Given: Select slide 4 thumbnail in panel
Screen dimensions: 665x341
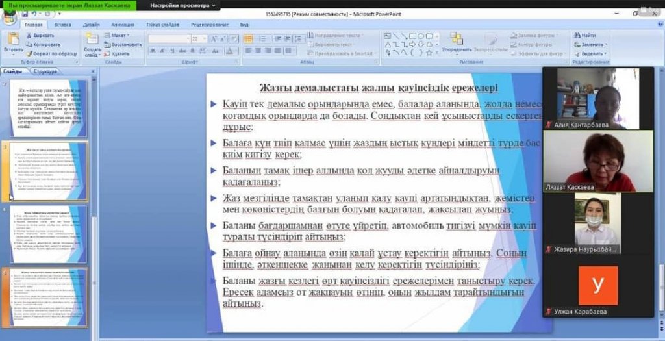Looking at the screenshot, I should click(48, 234).
